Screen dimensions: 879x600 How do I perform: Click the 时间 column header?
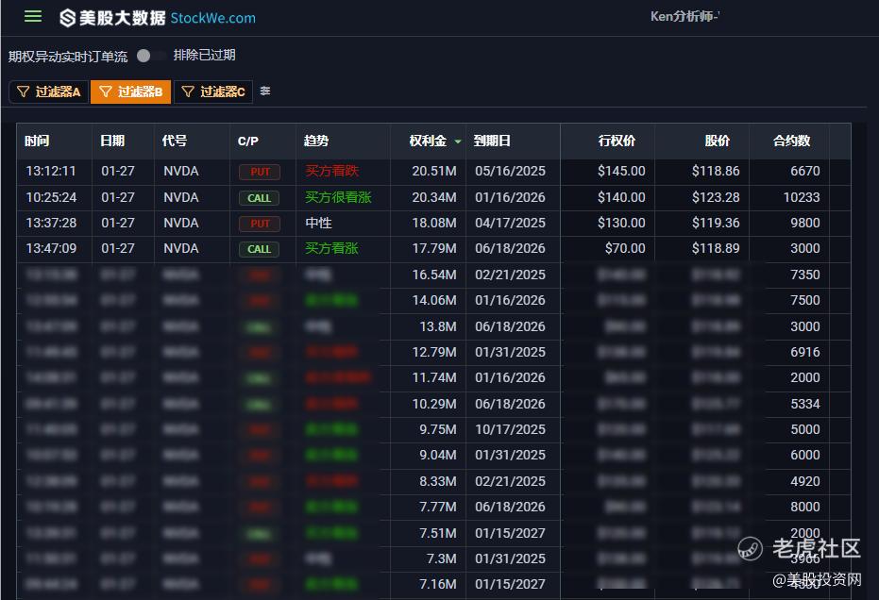pyautogui.click(x=38, y=141)
